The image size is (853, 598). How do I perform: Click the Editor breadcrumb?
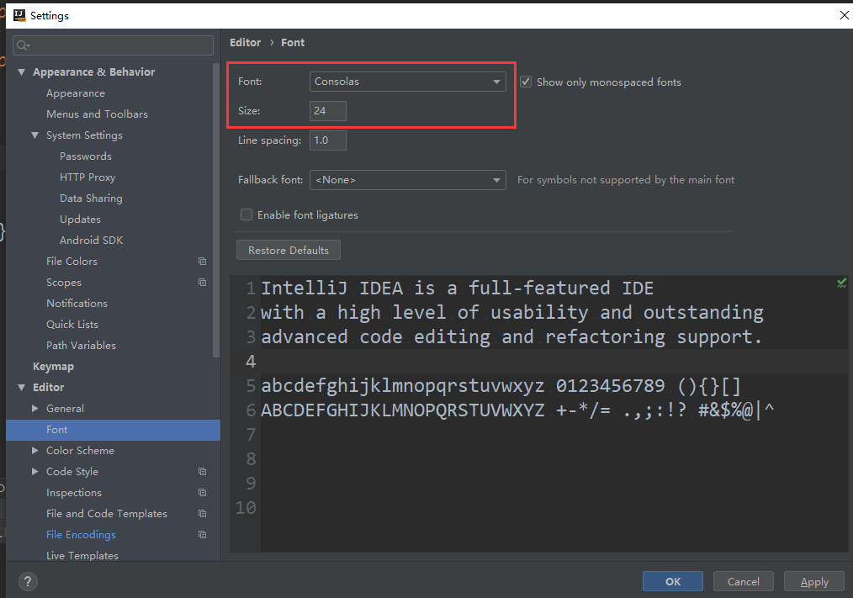[x=246, y=42]
